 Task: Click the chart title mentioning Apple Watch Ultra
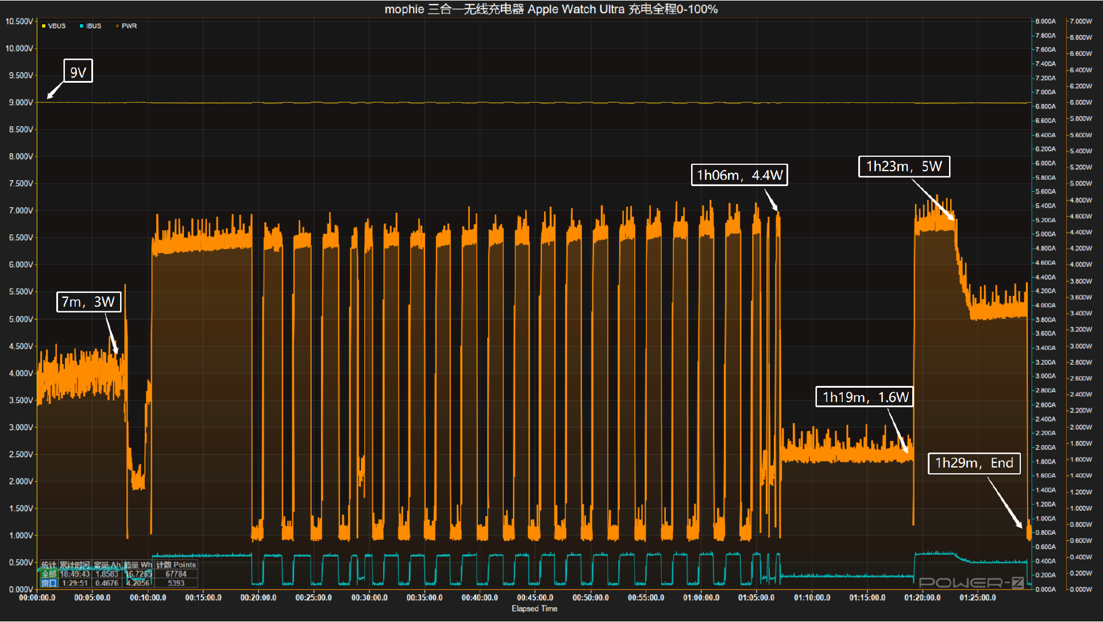coord(551,9)
